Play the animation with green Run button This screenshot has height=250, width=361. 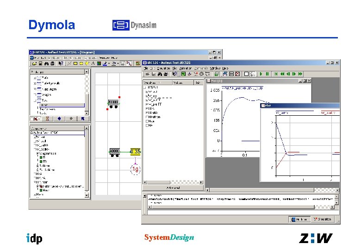pos(261,74)
